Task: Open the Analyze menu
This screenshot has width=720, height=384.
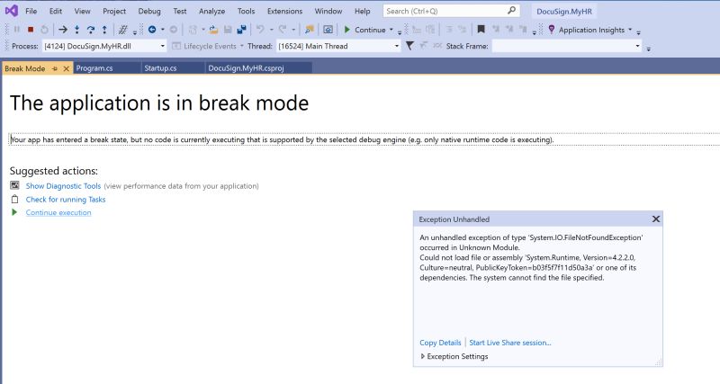Action: pyautogui.click(x=211, y=11)
